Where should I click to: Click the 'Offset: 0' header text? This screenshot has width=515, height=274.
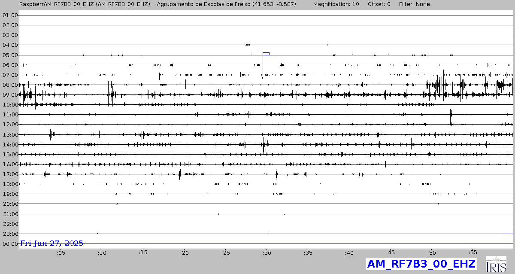coord(379,4)
